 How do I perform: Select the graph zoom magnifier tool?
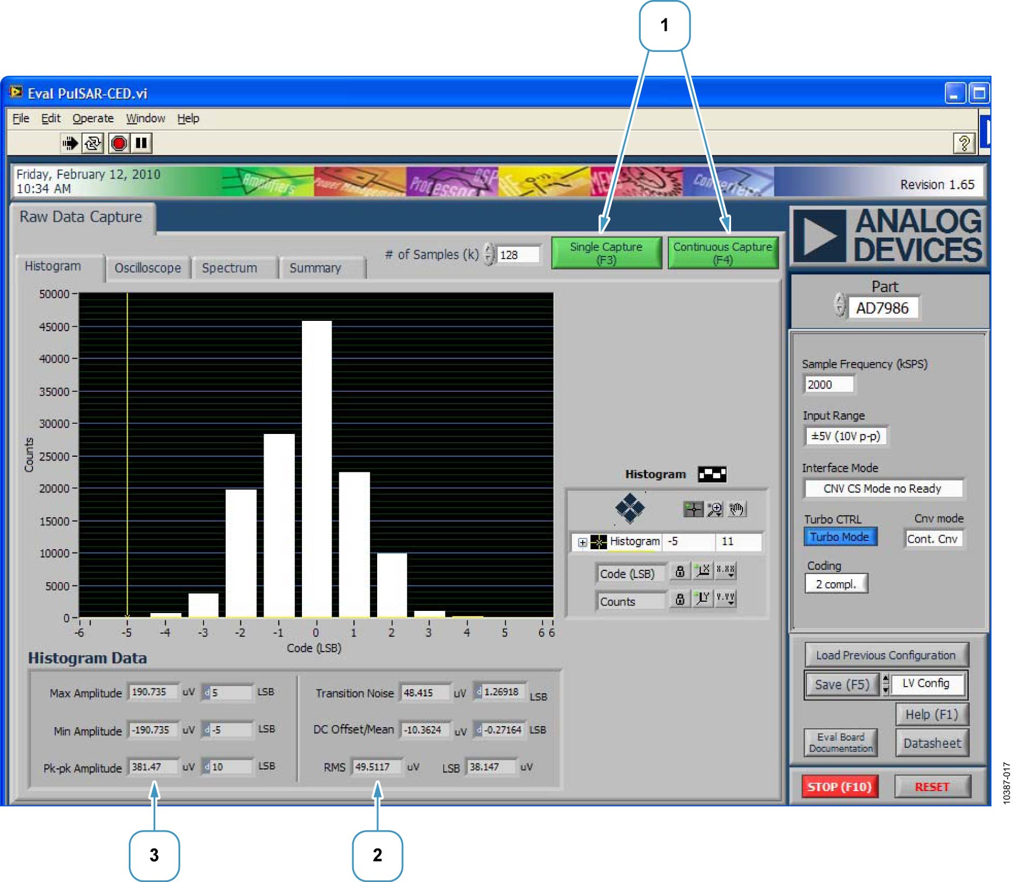pyautogui.click(x=715, y=509)
